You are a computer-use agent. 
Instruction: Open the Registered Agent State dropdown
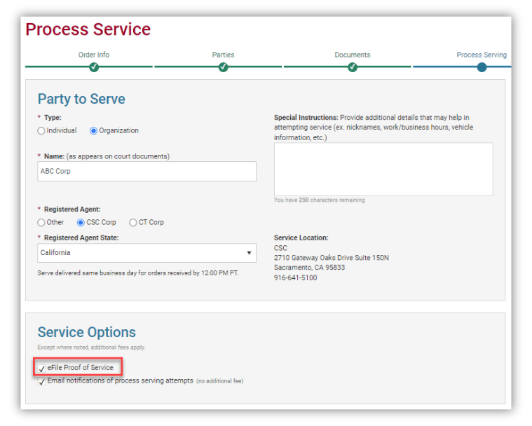click(x=146, y=253)
